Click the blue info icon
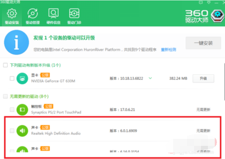The image size is (225, 159). (x=16, y=43)
